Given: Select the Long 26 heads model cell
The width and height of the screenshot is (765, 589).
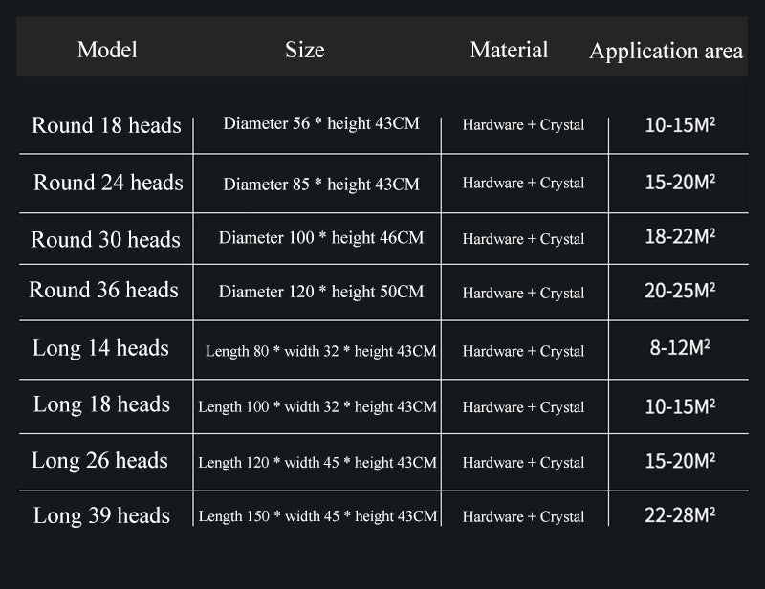Looking at the screenshot, I should pos(99,461).
